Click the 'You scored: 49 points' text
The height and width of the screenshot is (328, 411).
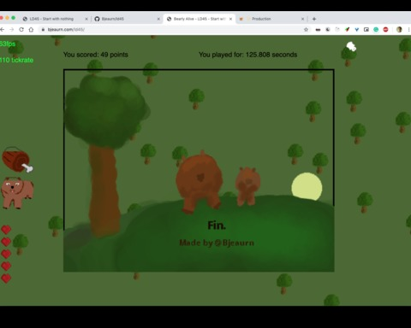96,55
